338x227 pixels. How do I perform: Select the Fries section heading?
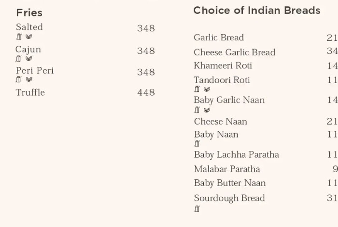pos(29,13)
